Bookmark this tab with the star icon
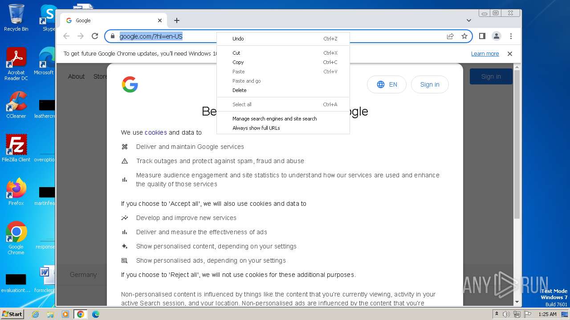The image size is (570, 320). pyautogui.click(x=464, y=36)
